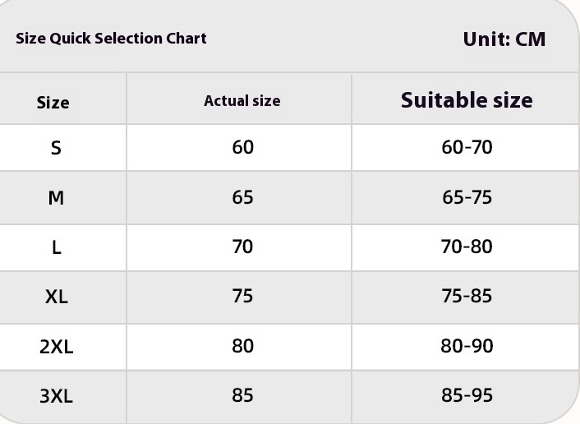The image size is (580, 424).
Task: Click suitable size range 75-85
Action: (x=467, y=296)
